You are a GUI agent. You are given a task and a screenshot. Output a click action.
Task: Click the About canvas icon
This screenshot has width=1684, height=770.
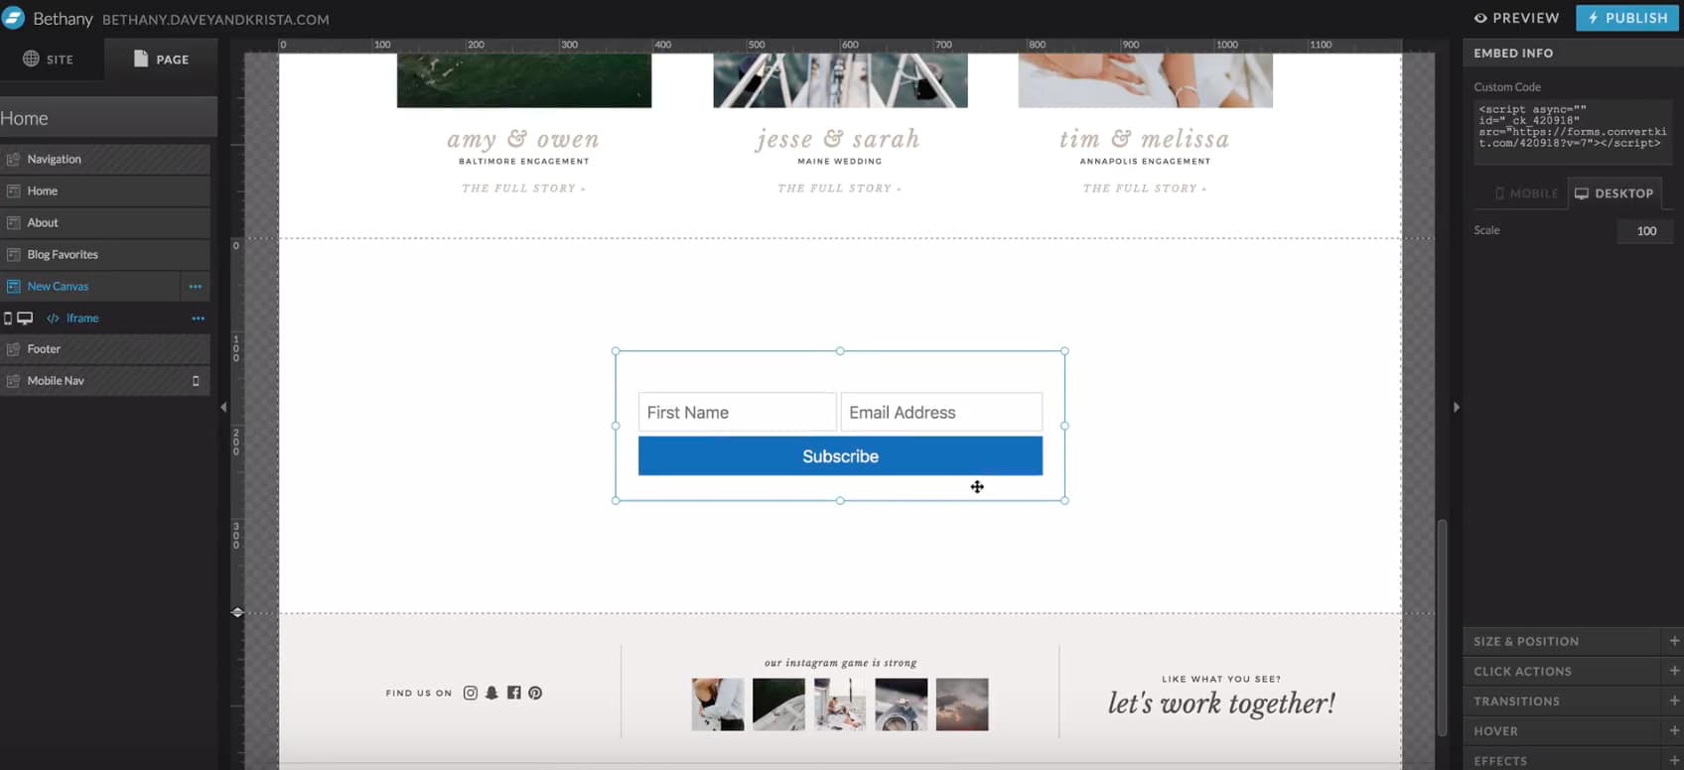(14, 222)
